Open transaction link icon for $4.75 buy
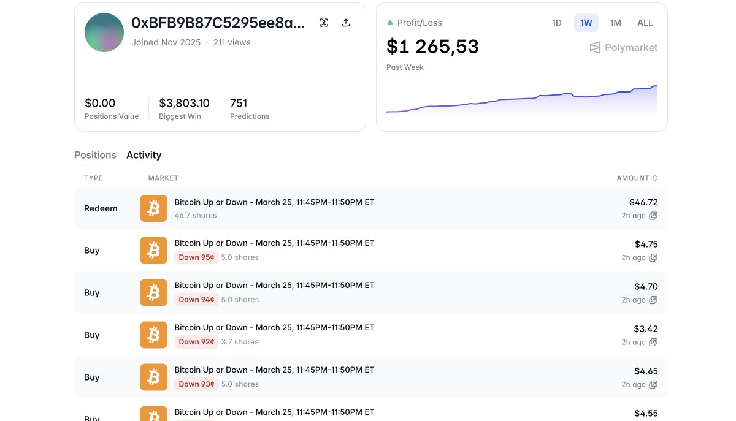This screenshot has height=421, width=736. point(653,258)
